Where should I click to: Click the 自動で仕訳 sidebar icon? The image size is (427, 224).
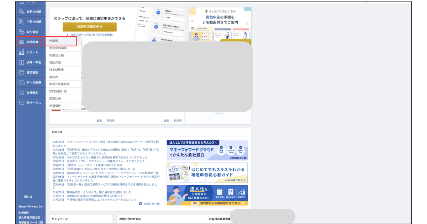pos(21,12)
